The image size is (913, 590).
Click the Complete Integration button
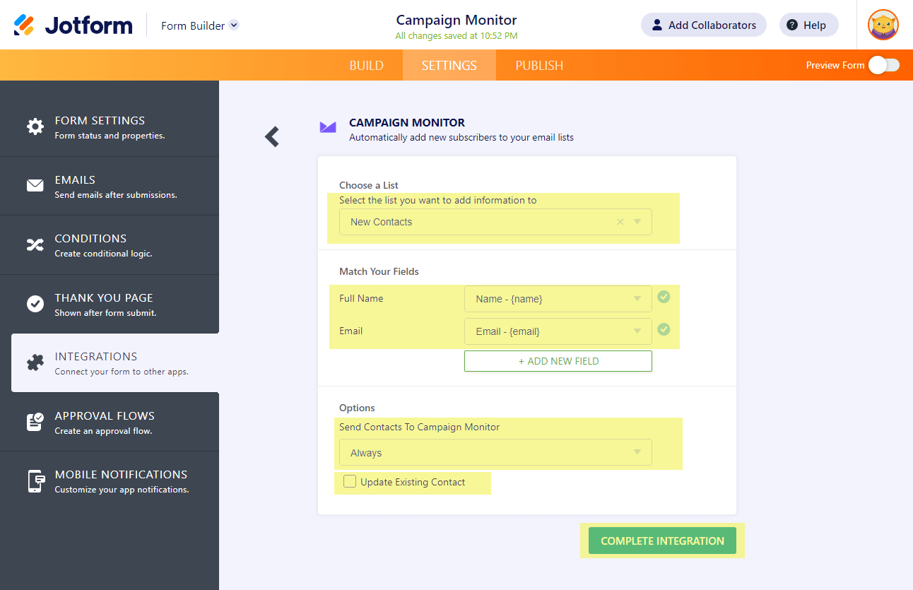tap(662, 541)
